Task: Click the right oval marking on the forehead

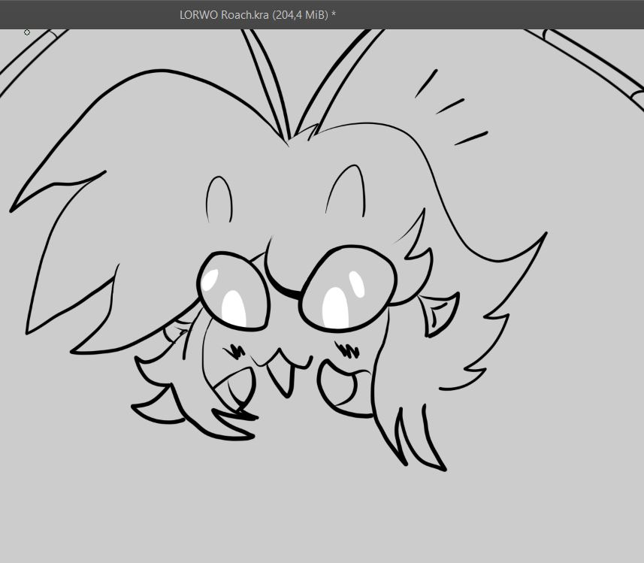Action: point(347,190)
